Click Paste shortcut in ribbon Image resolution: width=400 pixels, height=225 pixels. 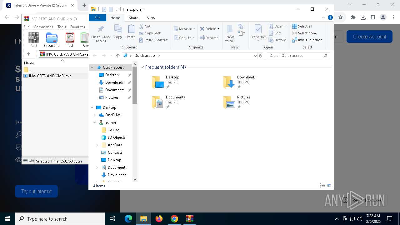[153, 40]
